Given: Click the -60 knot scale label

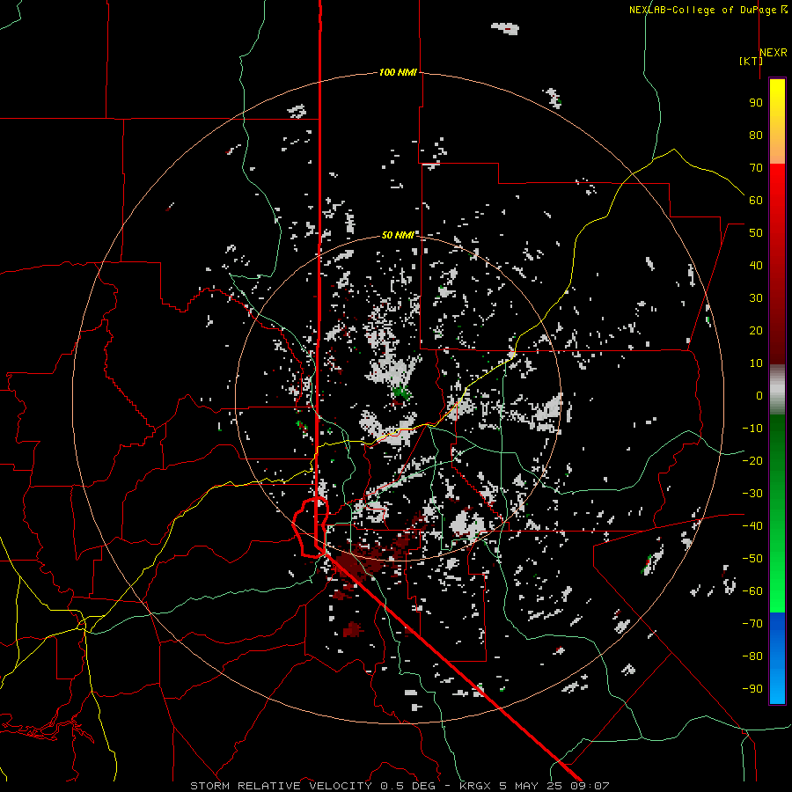Looking at the screenshot, I should pos(752,591).
